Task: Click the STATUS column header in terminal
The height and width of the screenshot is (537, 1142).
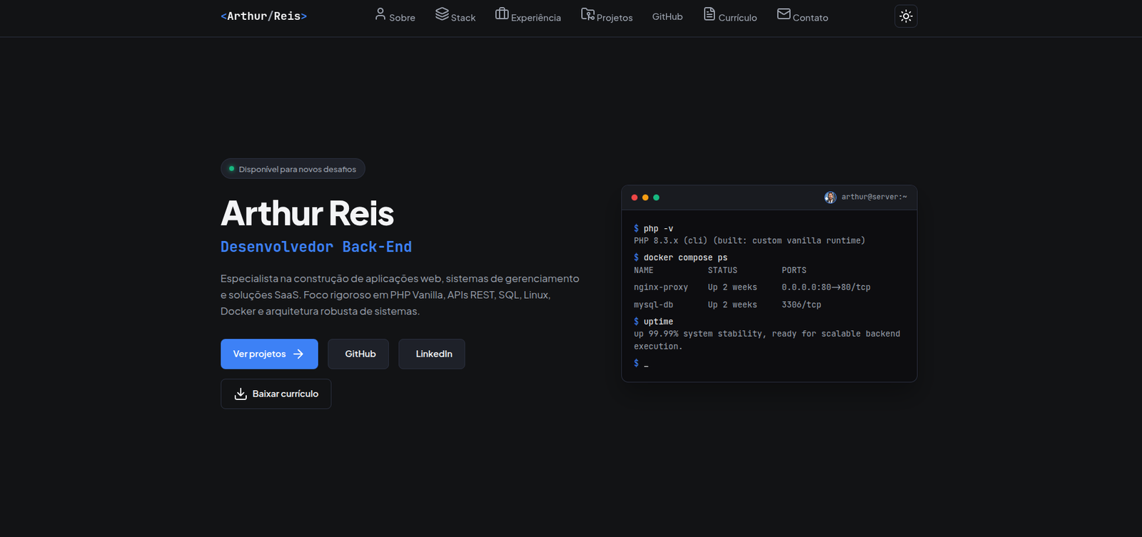Action: click(x=722, y=270)
